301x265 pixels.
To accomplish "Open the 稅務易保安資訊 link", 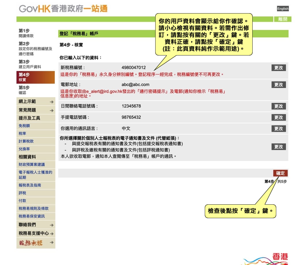I will 32,216.
